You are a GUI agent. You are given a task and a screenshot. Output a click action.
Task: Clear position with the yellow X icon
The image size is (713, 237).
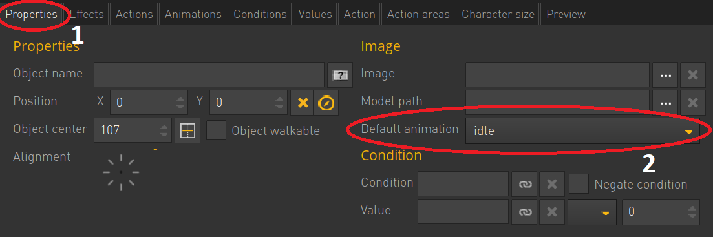point(303,103)
